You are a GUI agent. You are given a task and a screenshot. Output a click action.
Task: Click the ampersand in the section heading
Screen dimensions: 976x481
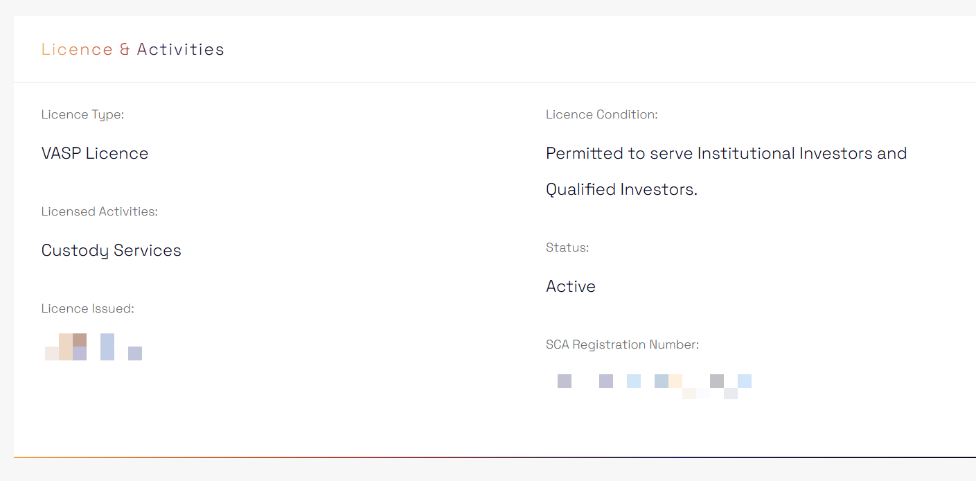pyautogui.click(x=125, y=50)
